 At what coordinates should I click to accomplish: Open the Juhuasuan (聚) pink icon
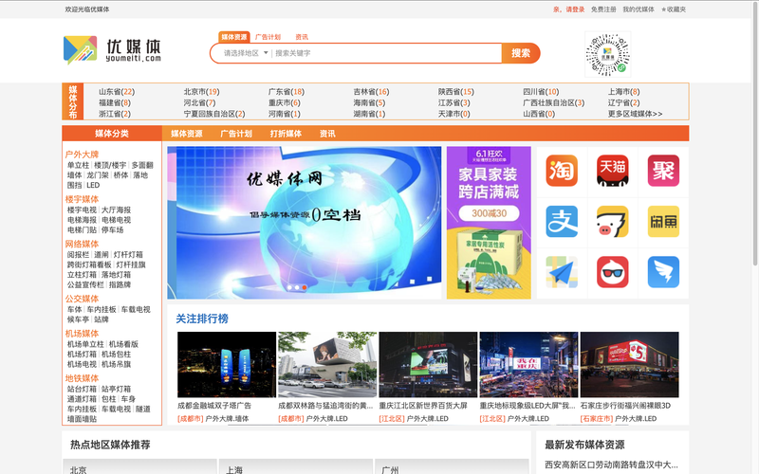663,171
